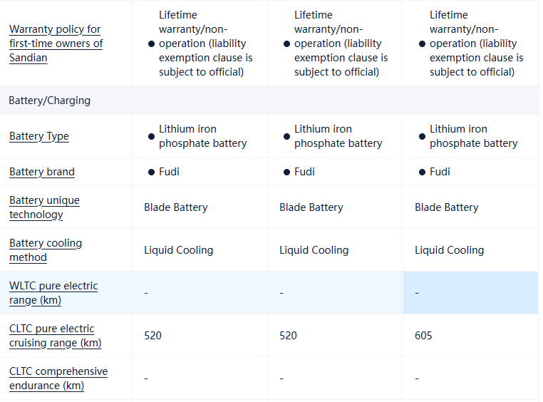
Task: Click second column's Lithium iron phosphate battery
Action: (x=338, y=136)
